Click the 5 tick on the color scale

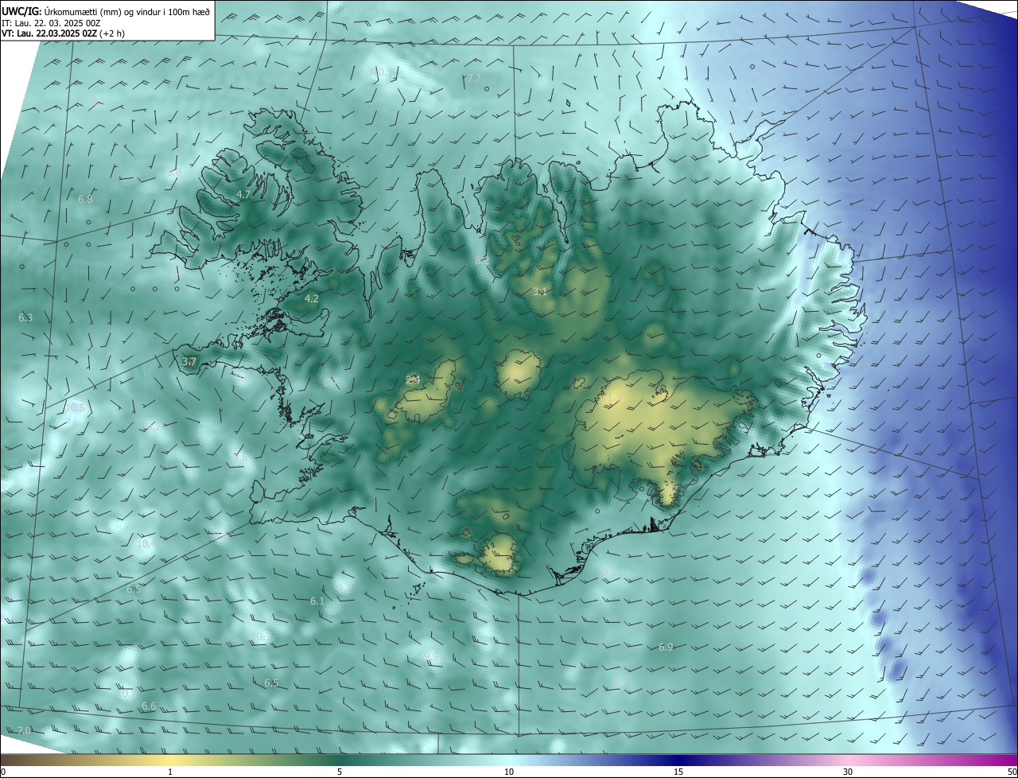click(x=340, y=772)
